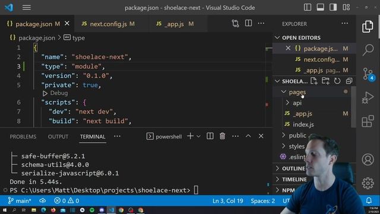Click Spaces: 2 indentation status item
This screenshot has width=380, height=214.
[262, 201]
